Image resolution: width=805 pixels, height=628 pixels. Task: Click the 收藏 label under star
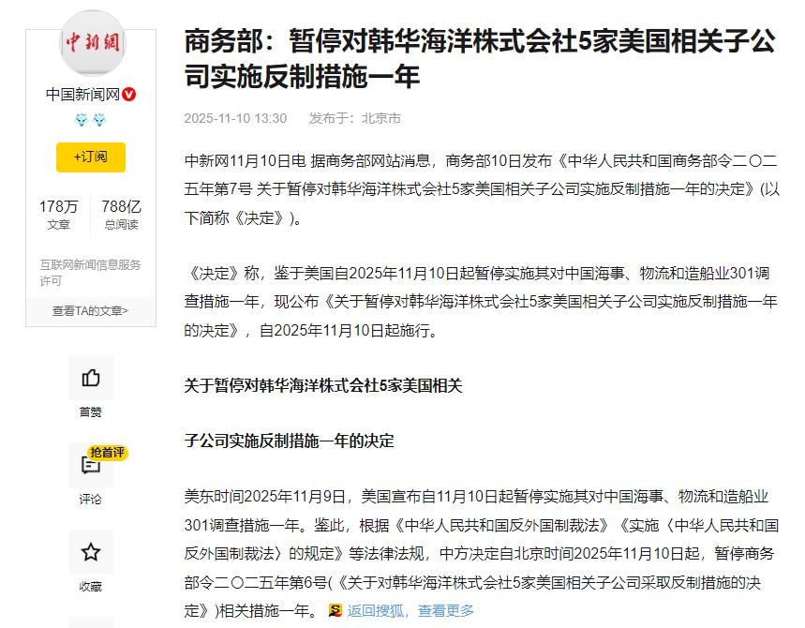91,587
